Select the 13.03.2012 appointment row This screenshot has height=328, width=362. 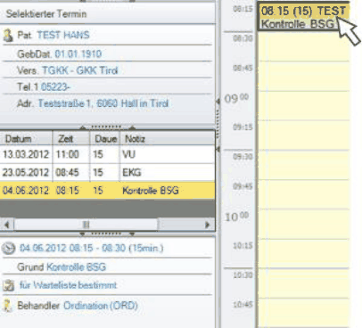[x=107, y=154]
